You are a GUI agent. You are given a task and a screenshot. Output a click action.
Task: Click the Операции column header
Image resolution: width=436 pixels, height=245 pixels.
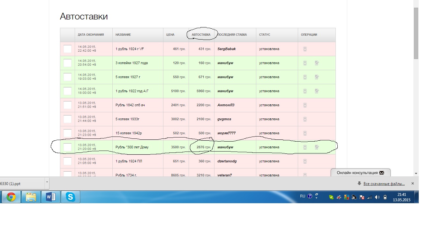[309, 35]
